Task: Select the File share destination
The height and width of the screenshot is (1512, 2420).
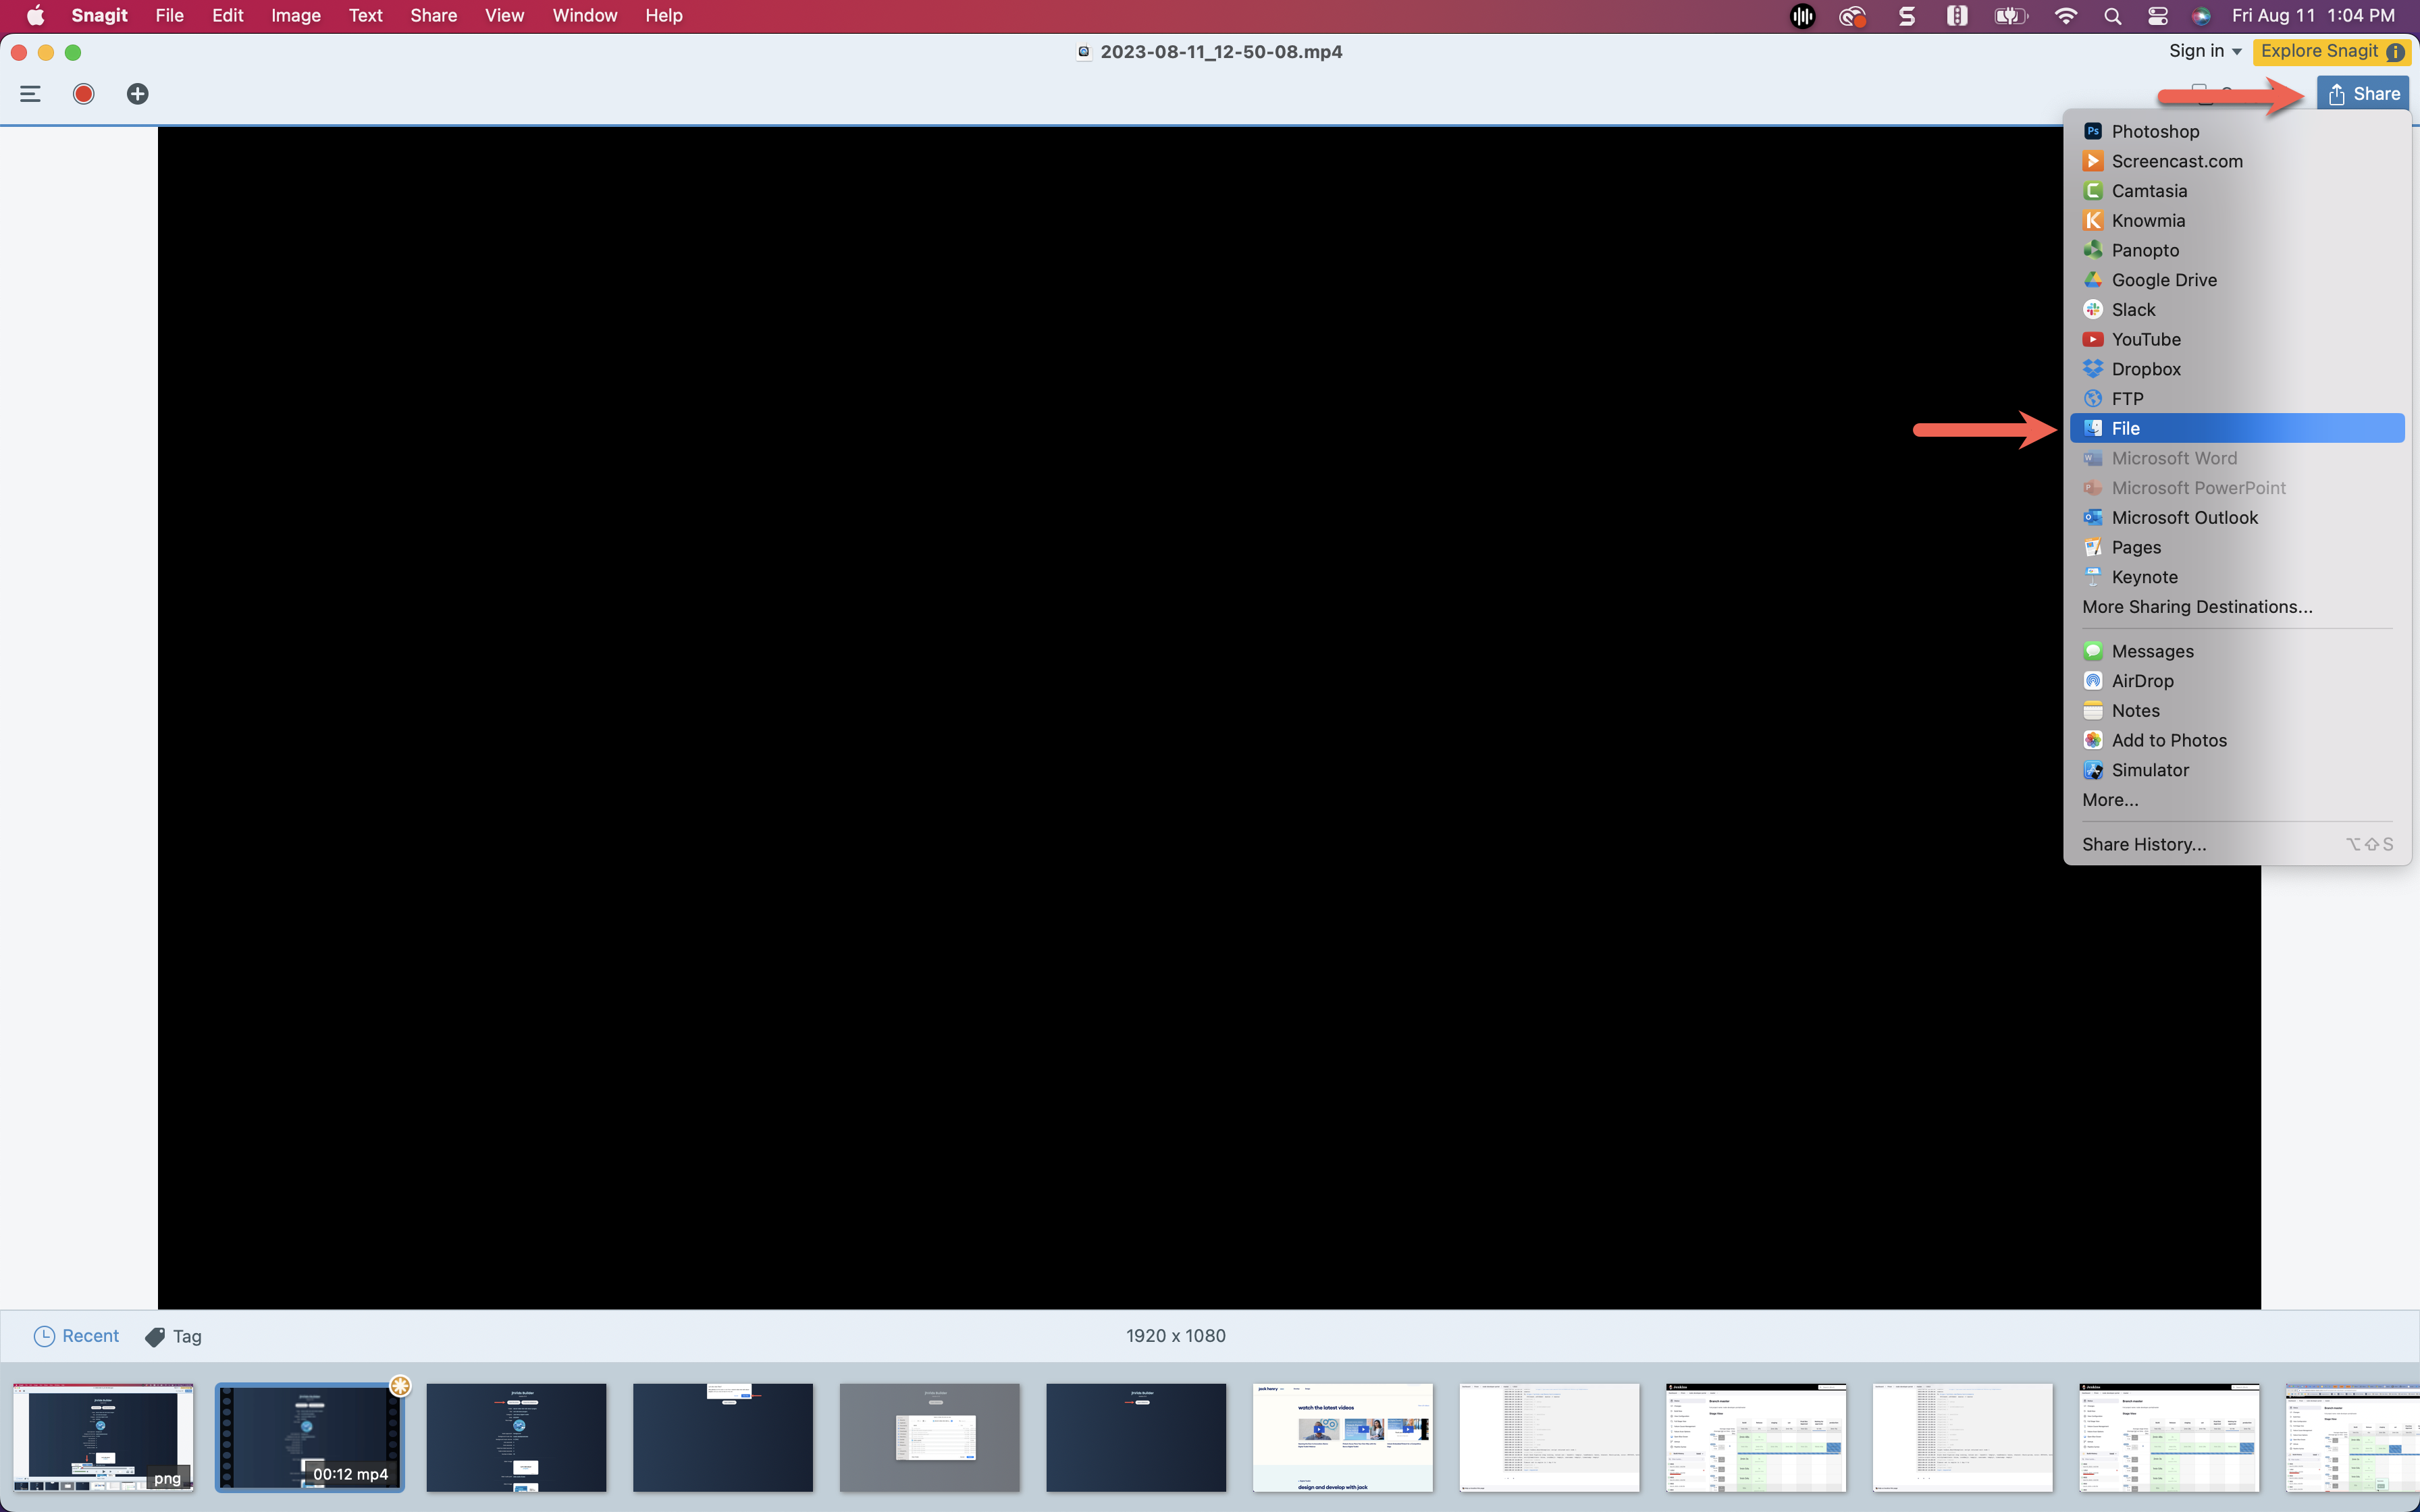Action: click(2125, 428)
